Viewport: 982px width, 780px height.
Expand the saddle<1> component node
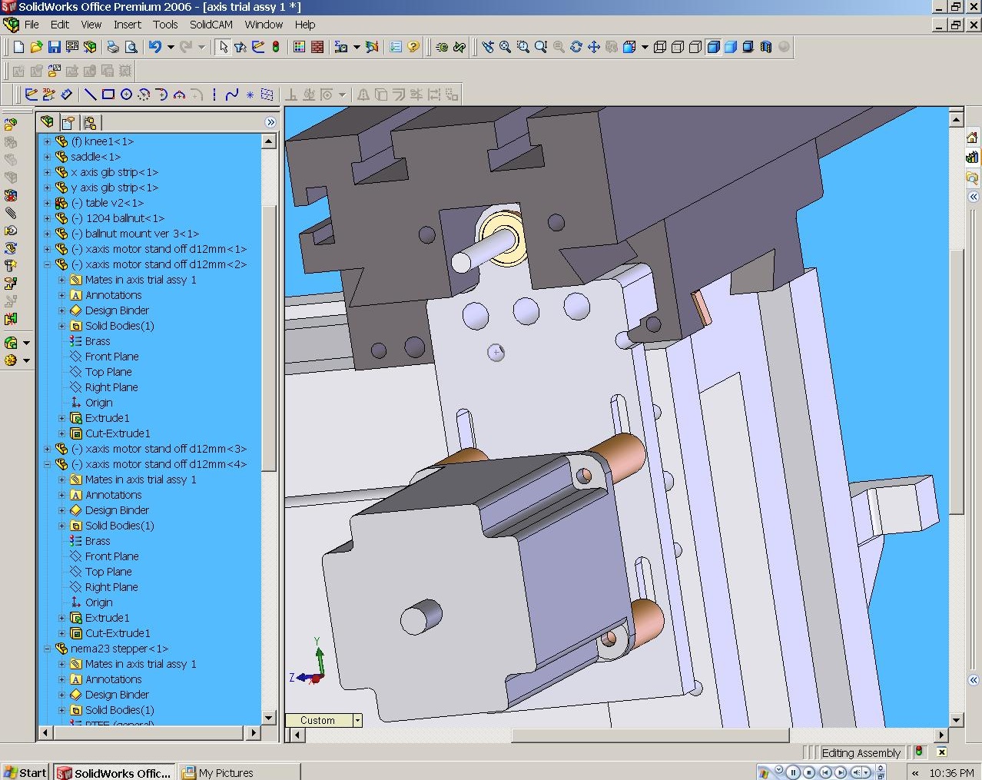48,157
